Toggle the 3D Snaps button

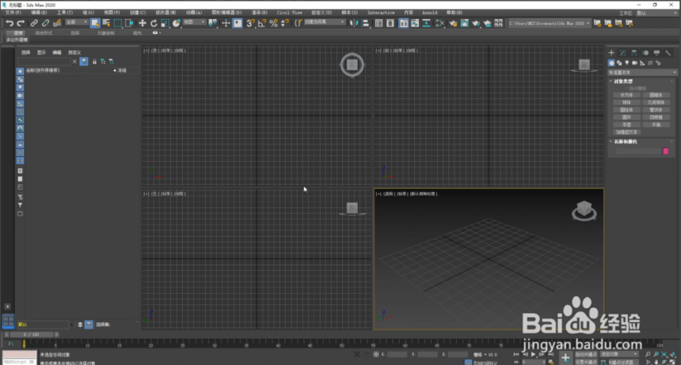250,23
